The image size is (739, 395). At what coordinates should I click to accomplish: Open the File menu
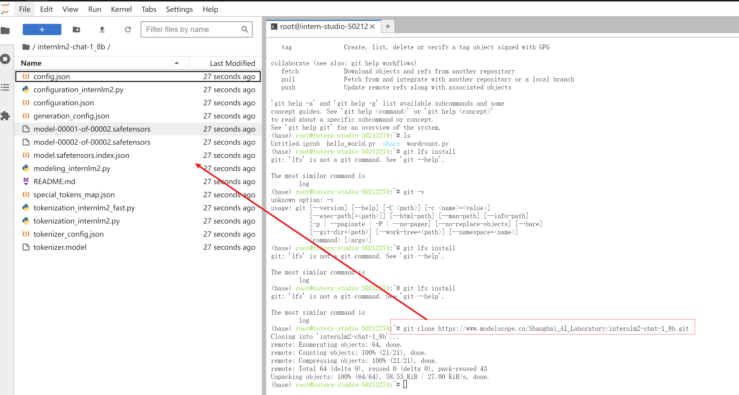coord(24,9)
